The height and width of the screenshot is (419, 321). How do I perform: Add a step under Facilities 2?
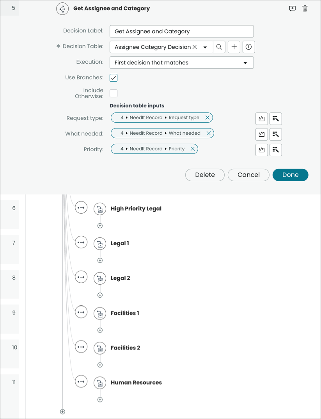[100, 365]
